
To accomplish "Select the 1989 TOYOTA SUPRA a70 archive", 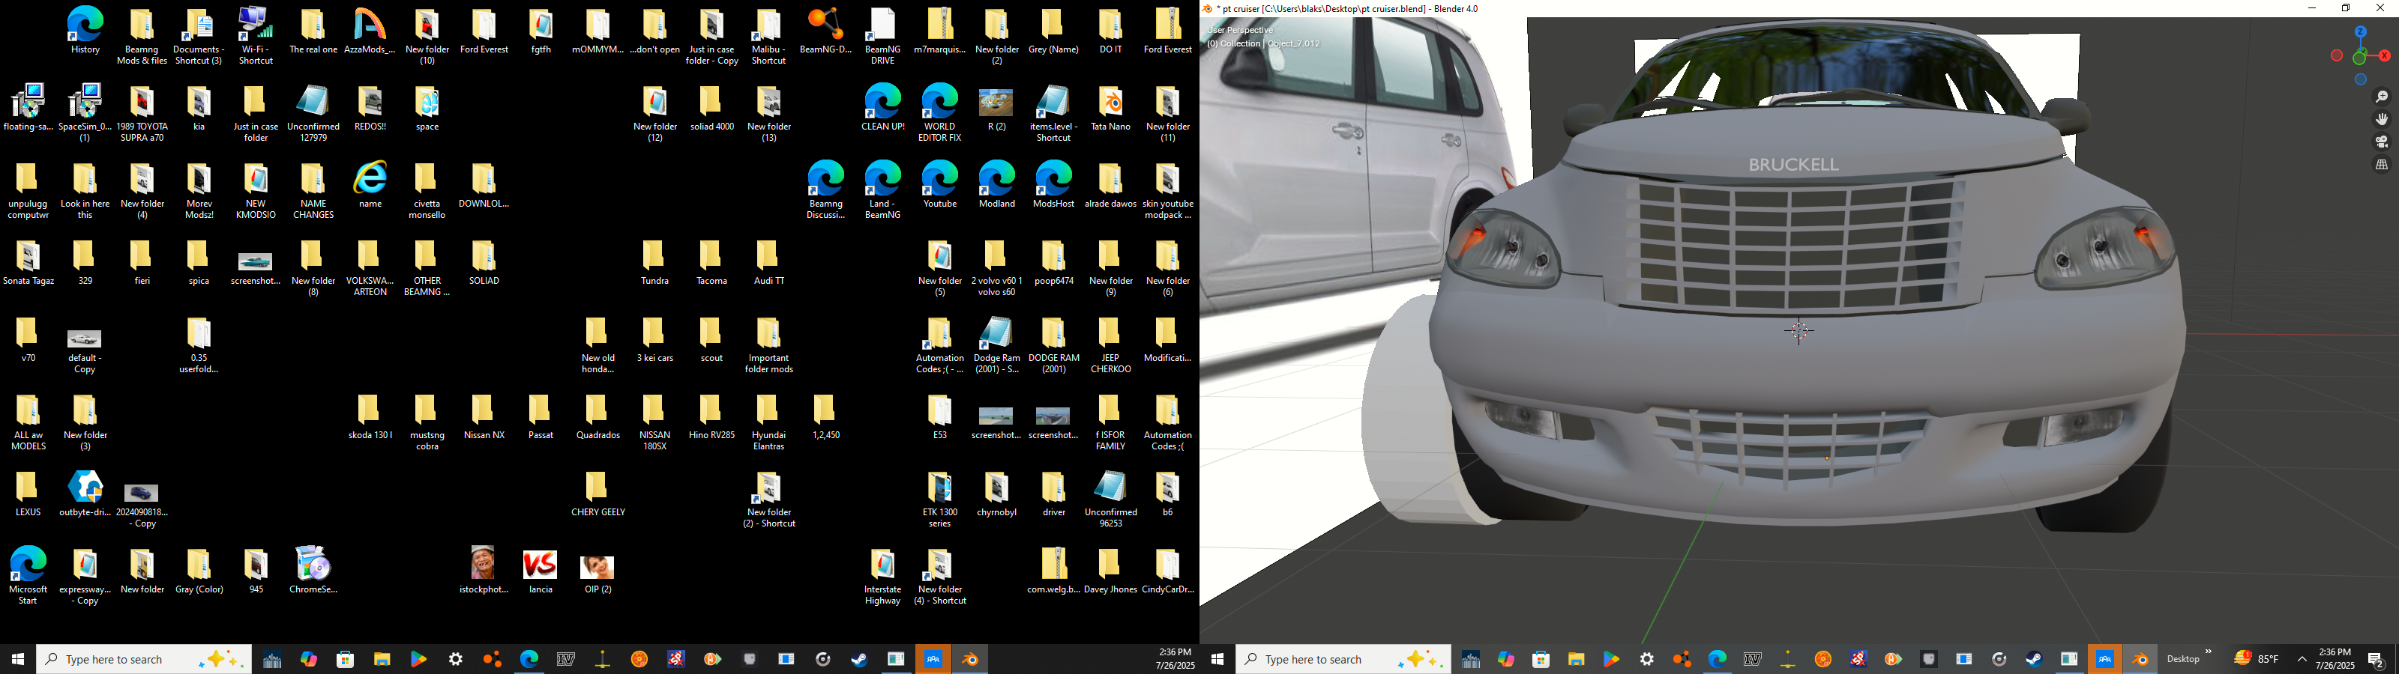I will point(142,112).
